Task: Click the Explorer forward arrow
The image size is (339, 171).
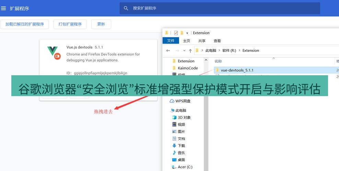Action: (x=177, y=51)
